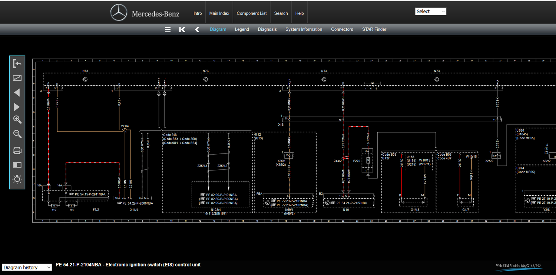Click the f10 fuse label
The image size is (556, 275).
54,210
